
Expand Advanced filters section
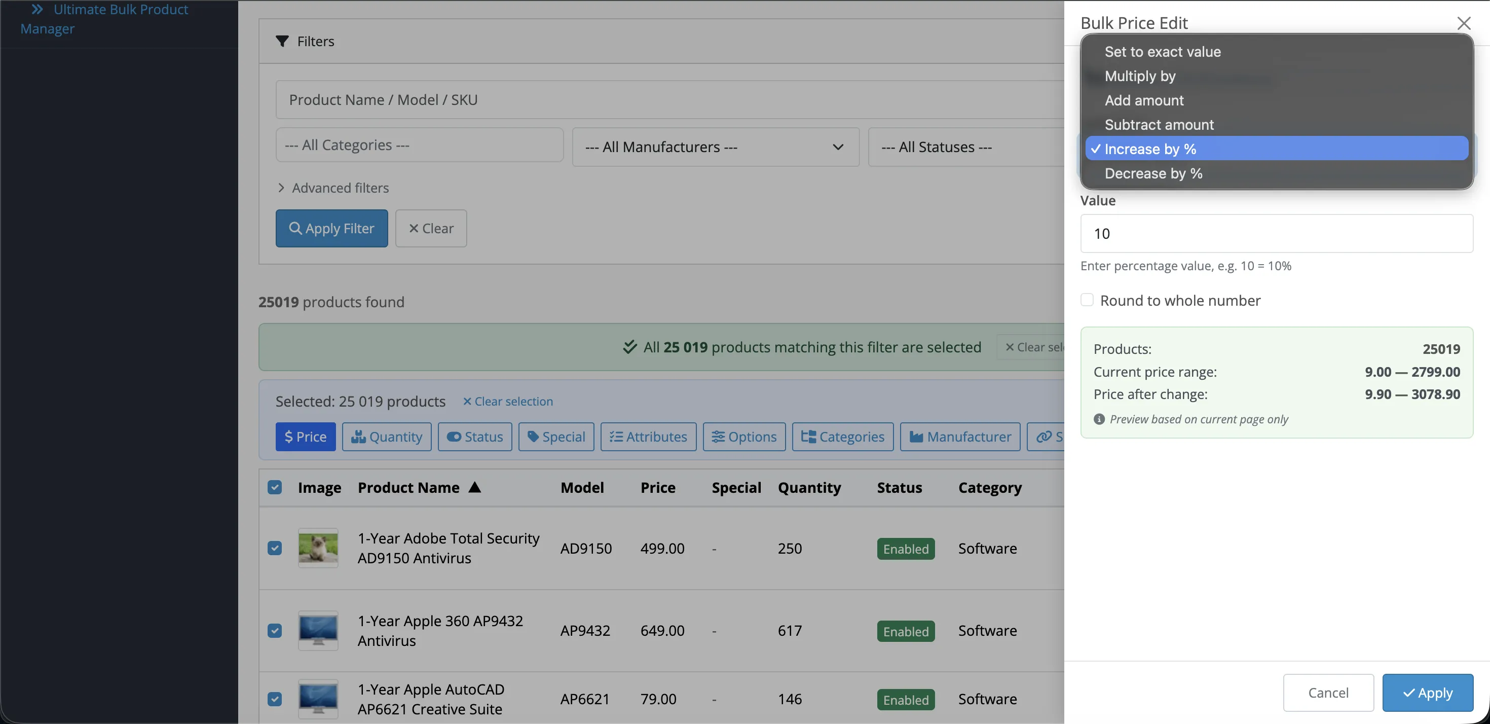point(333,188)
